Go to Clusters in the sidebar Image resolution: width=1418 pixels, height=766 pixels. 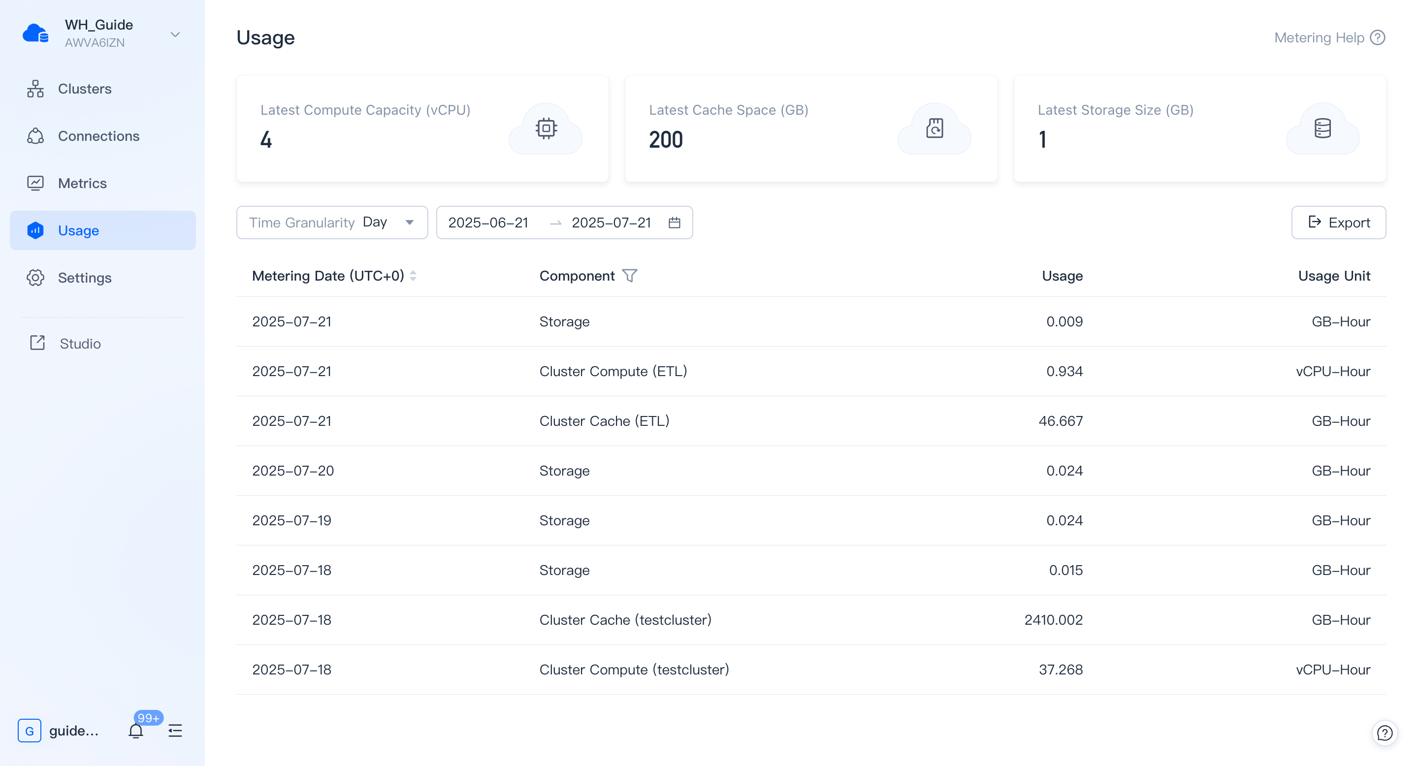click(x=84, y=89)
